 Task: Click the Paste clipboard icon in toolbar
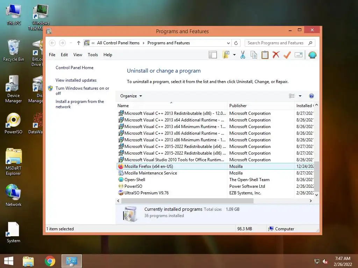coord(265,55)
